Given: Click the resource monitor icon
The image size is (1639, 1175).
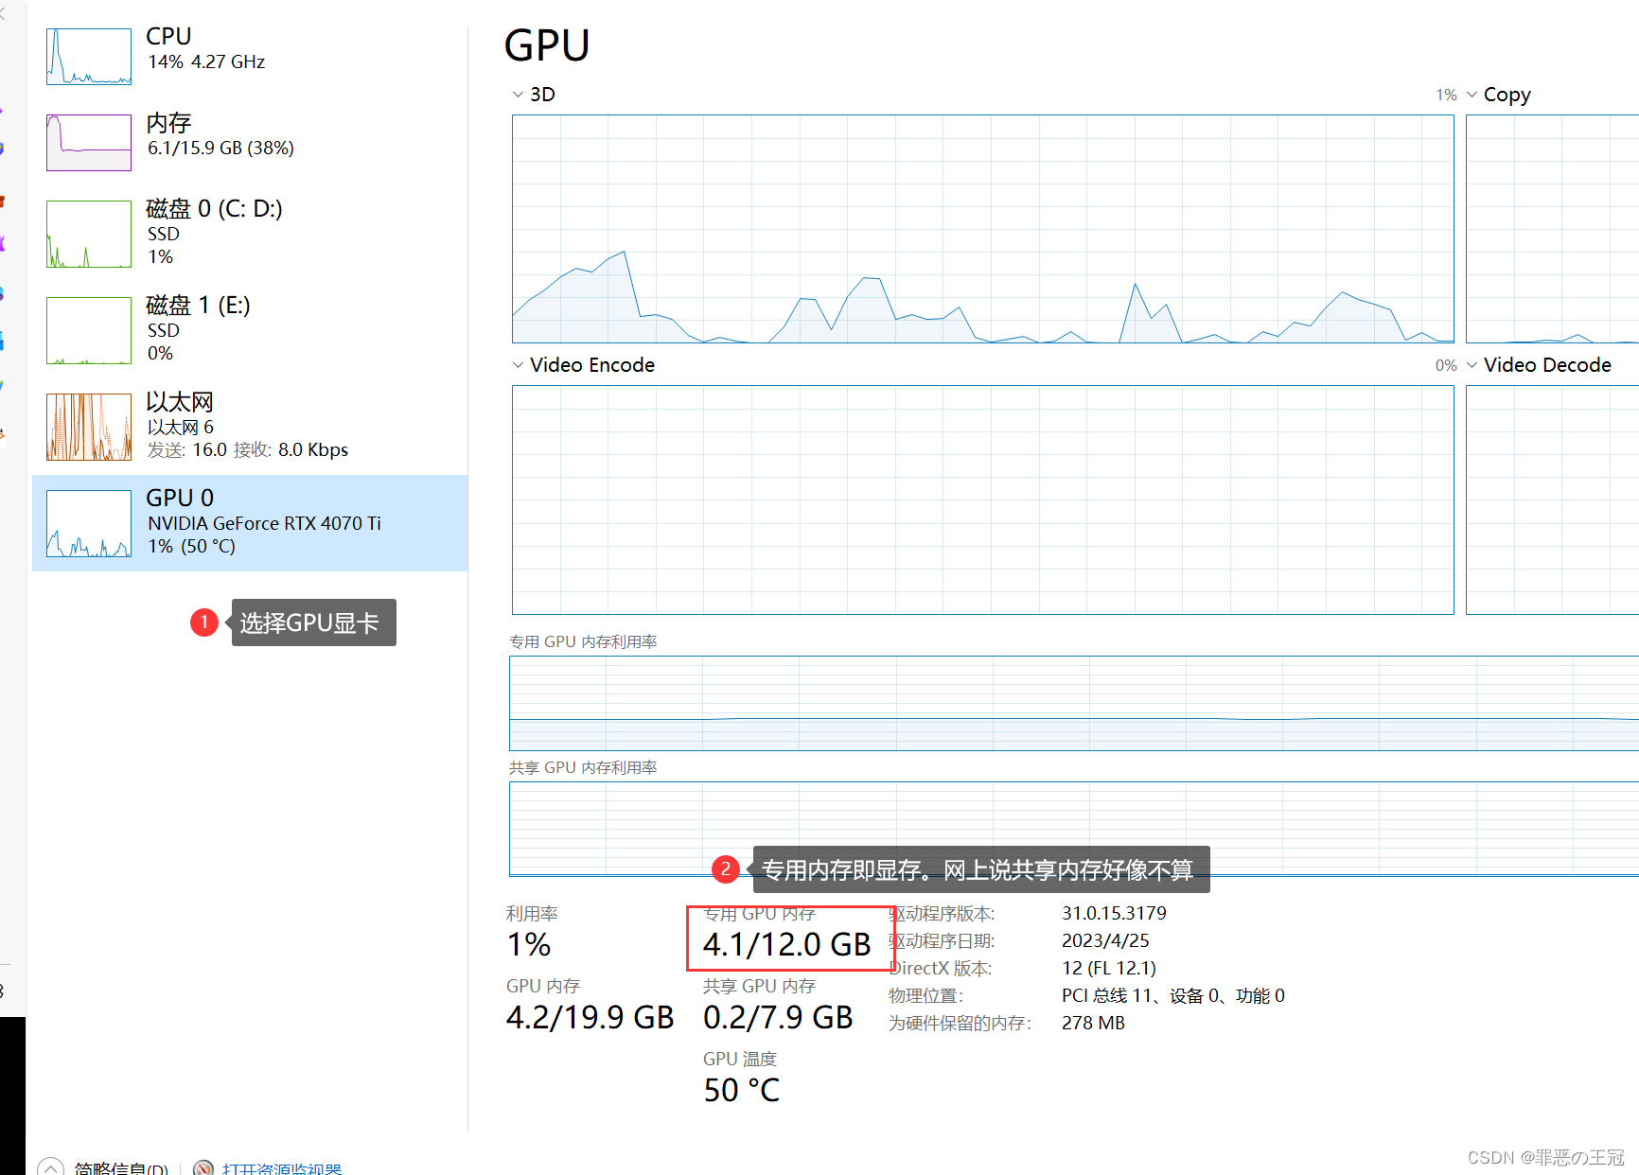Looking at the screenshot, I should coord(203,1168).
